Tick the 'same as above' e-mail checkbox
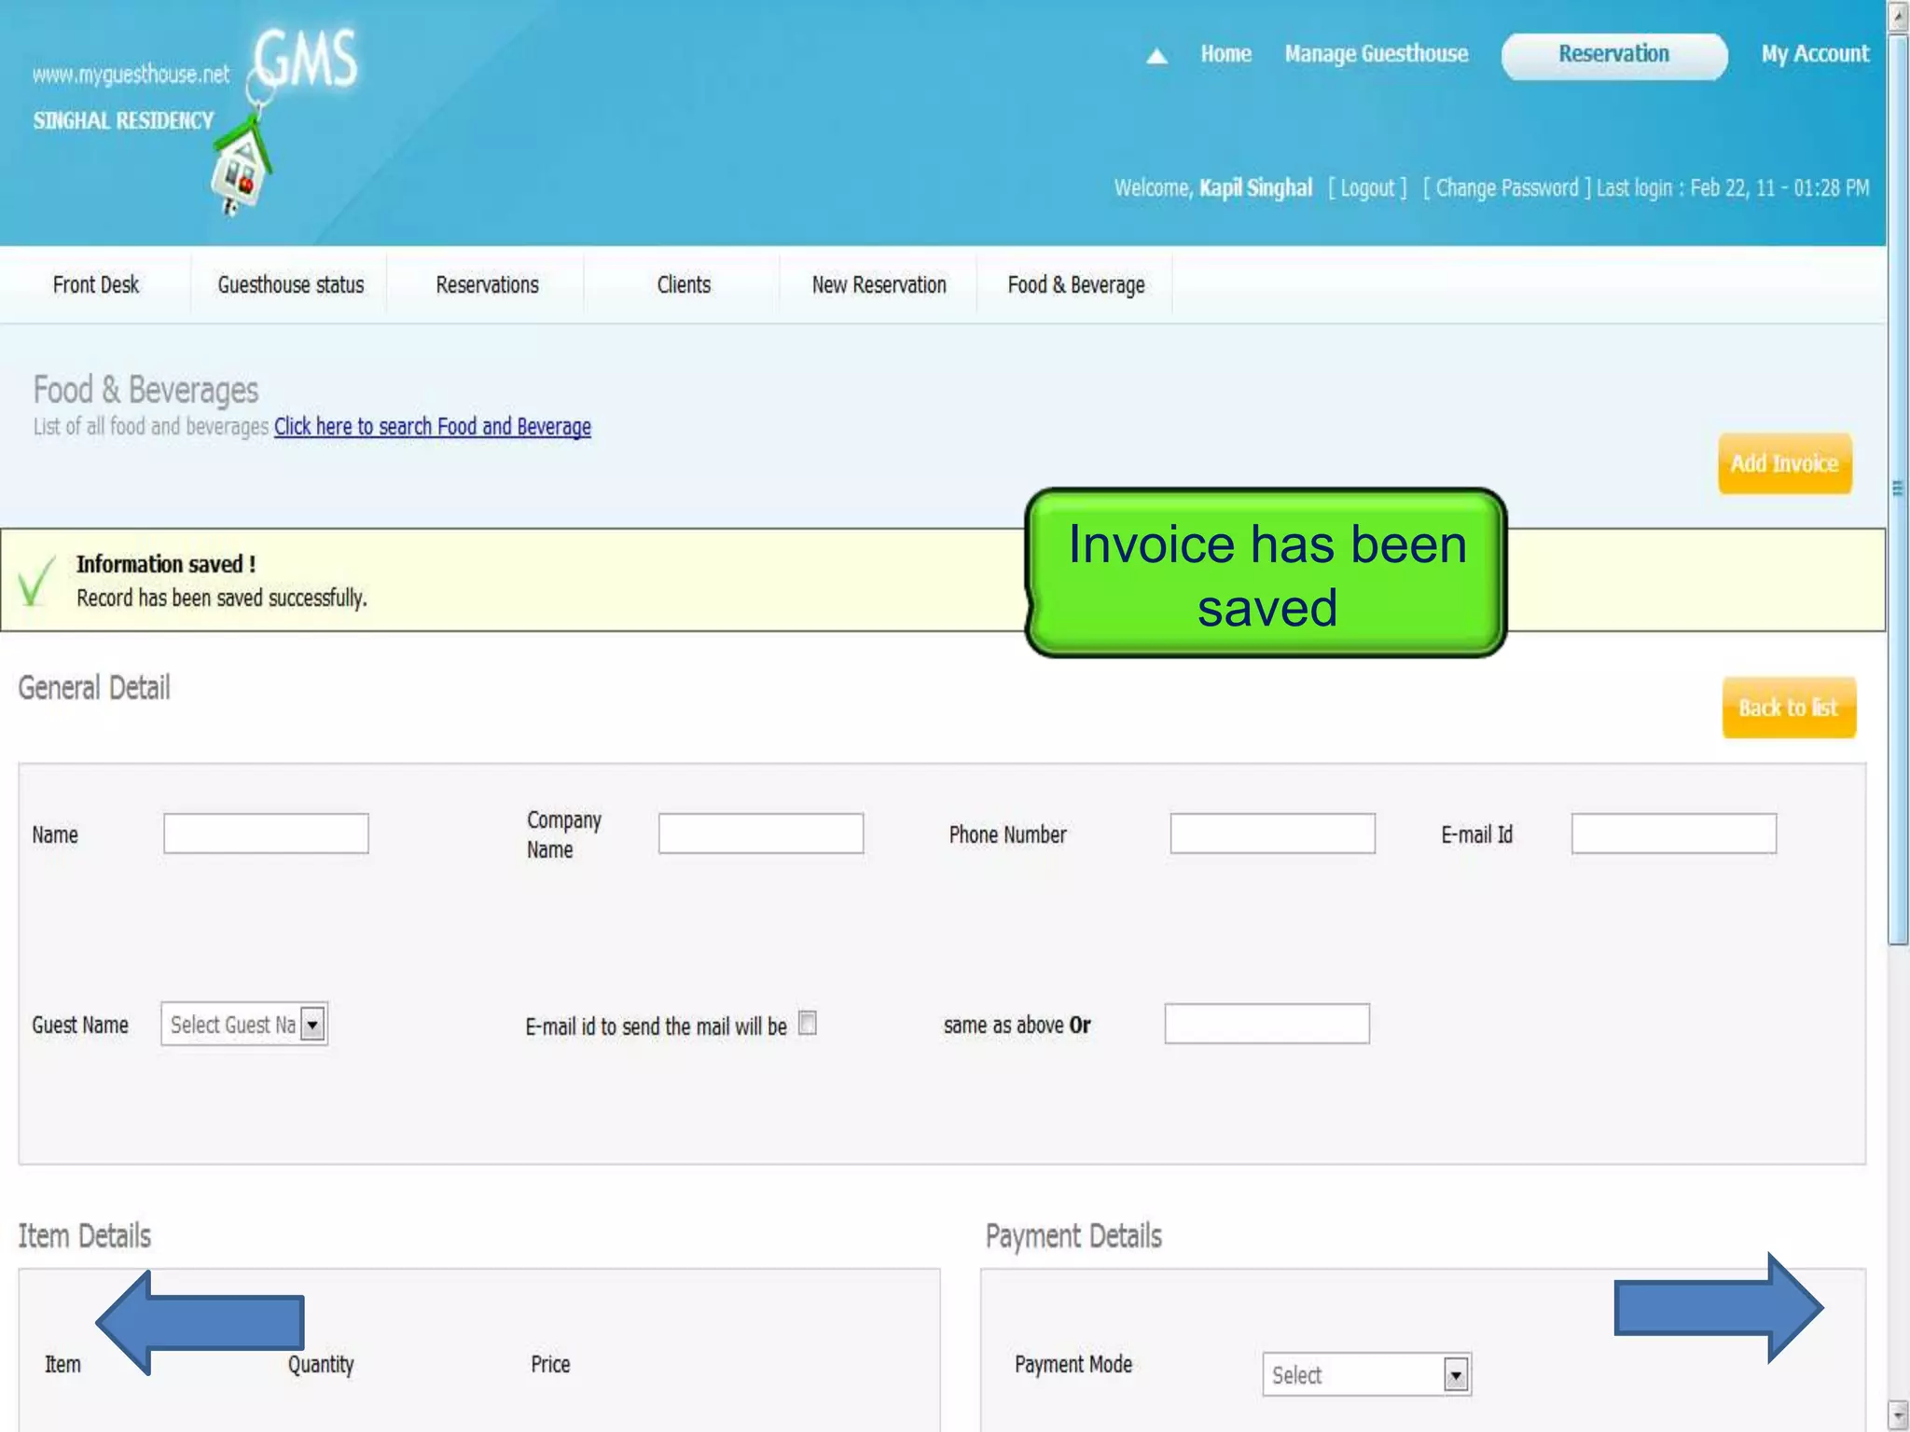 pos(808,1023)
